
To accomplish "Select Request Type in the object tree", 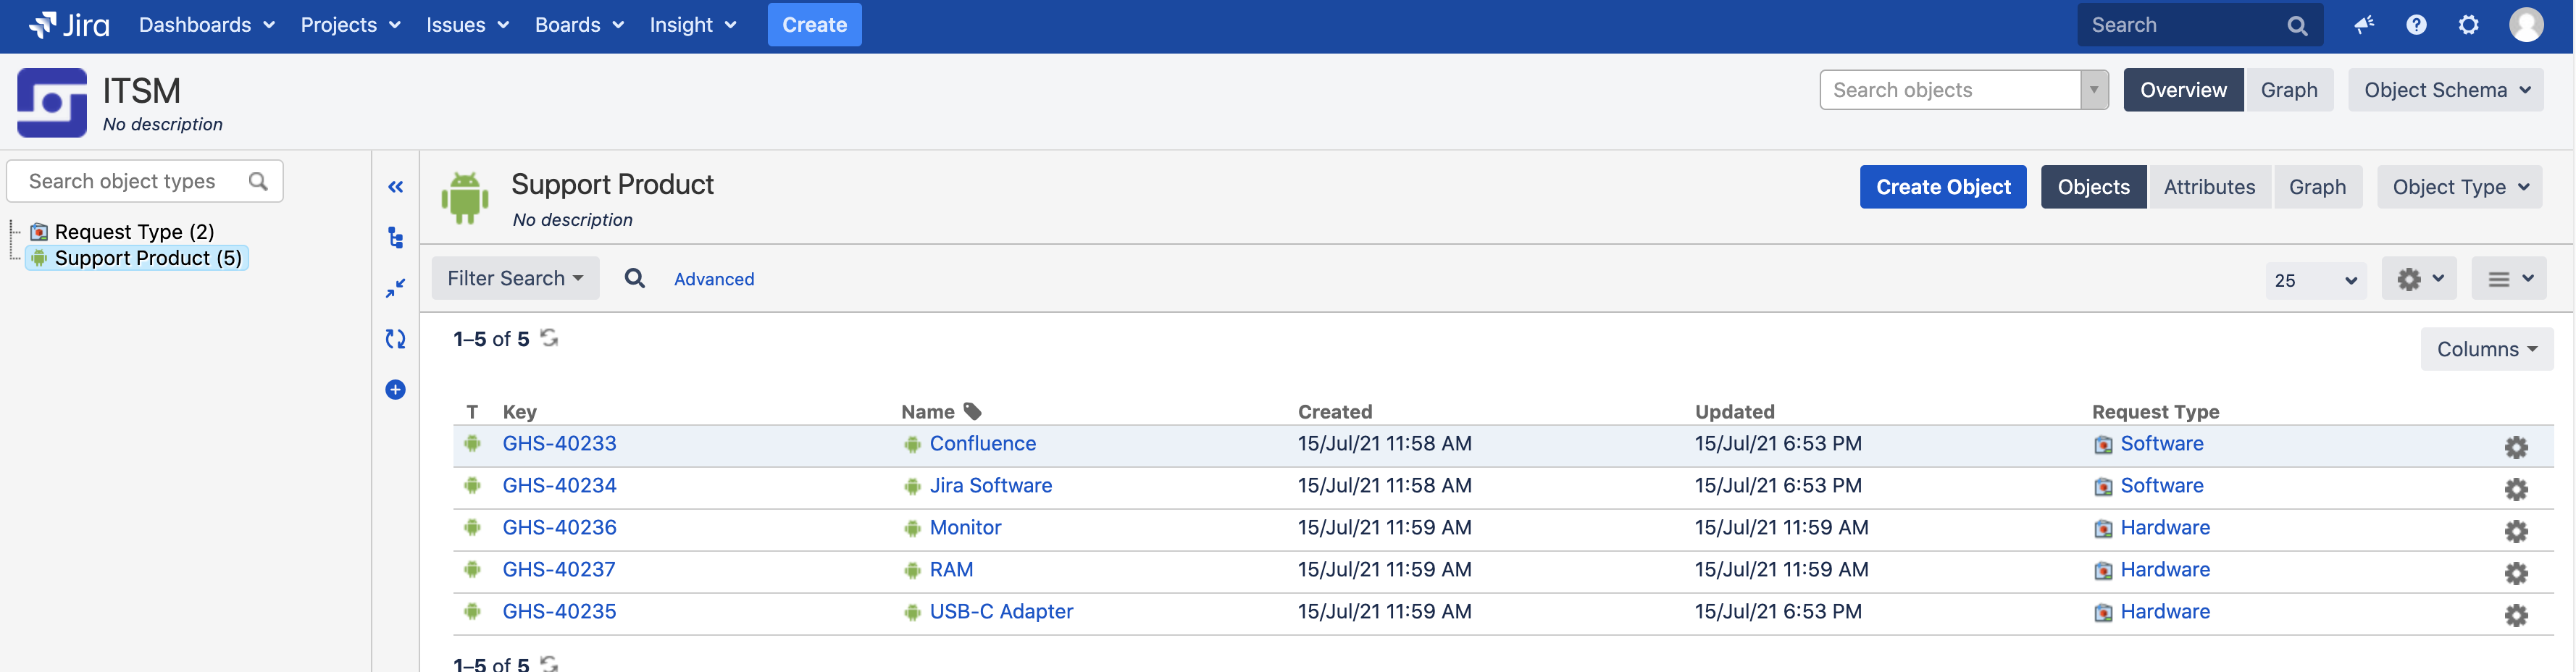I will pos(134,232).
